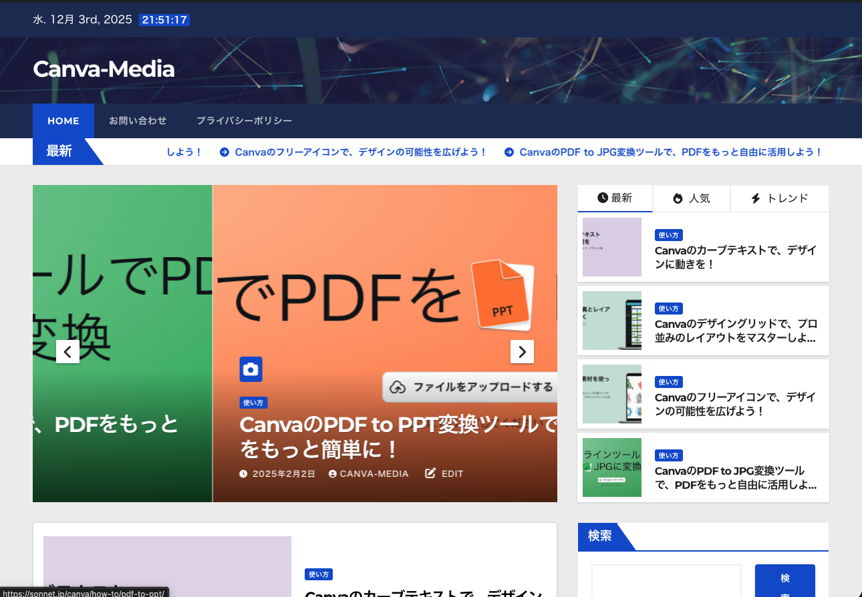Screen dimensions: 862x597
Task: Open the お問い合わせ page
Action: [x=138, y=121]
